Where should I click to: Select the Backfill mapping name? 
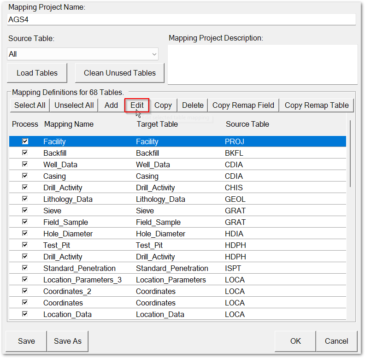click(x=55, y=153)
